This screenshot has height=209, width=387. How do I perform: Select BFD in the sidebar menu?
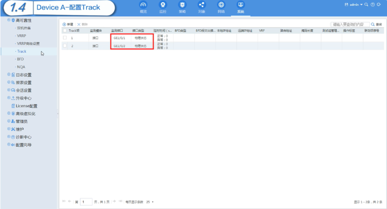20,59
